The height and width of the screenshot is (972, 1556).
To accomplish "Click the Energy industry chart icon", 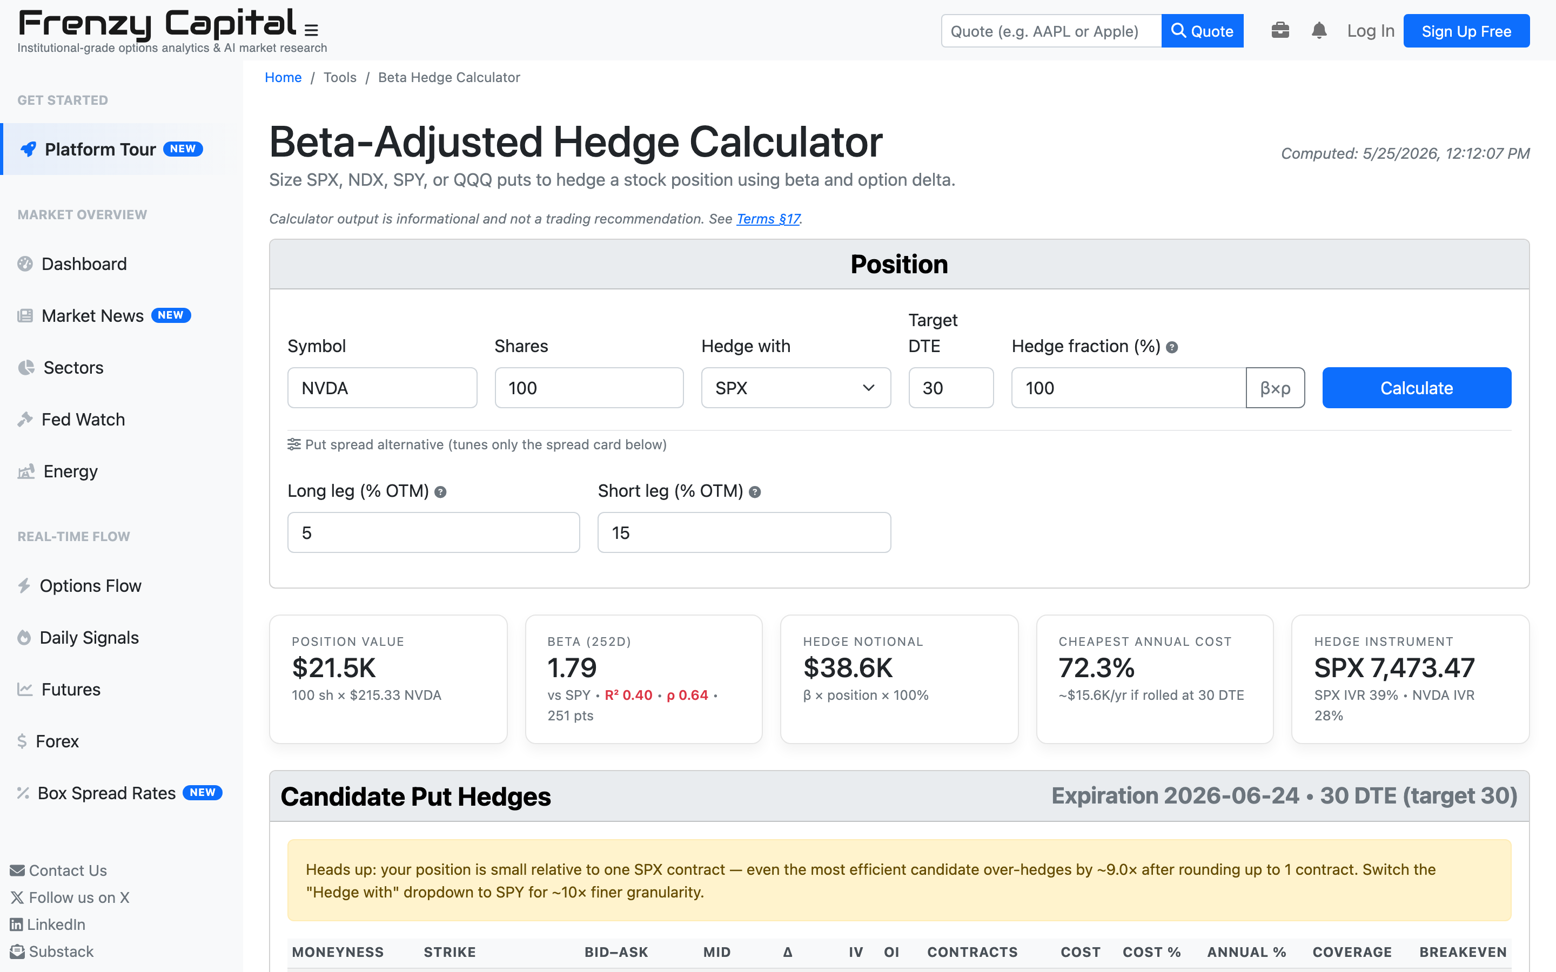I will 26,471.
